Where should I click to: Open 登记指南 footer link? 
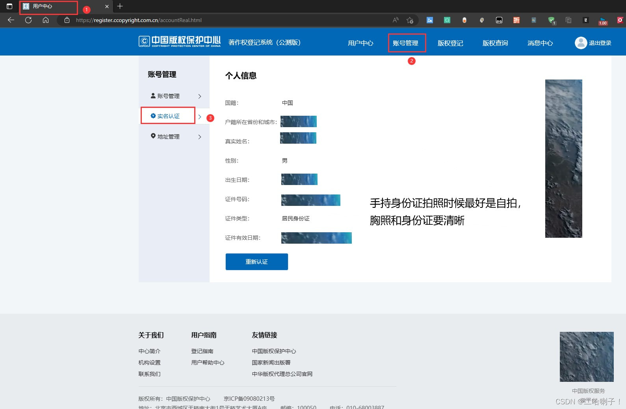click(x=202, y=351)
